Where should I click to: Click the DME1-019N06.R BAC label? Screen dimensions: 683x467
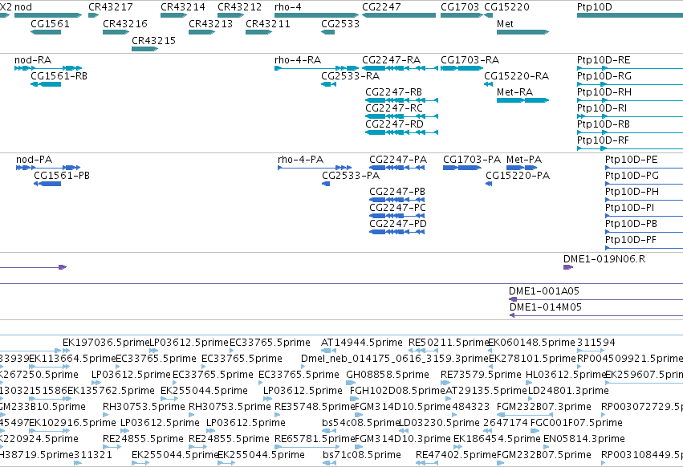click(604, 258)
